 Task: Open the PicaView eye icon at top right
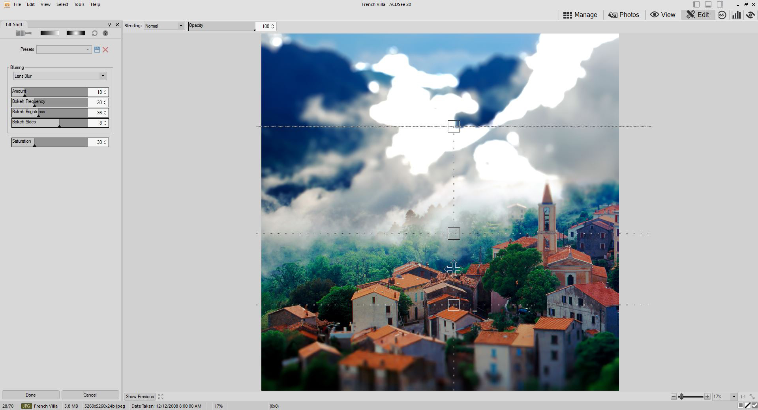750,15
